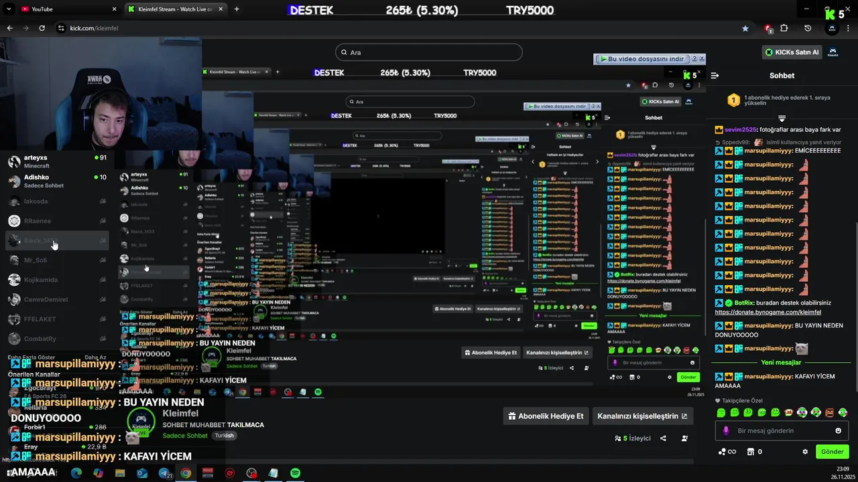This screenshot has width=858, height=482.
Task: Click the 5 İzleyici viewer count
Action: pos(633,438)
